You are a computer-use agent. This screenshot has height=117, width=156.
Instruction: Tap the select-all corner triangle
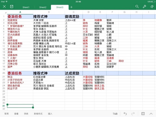coord(6,12)
